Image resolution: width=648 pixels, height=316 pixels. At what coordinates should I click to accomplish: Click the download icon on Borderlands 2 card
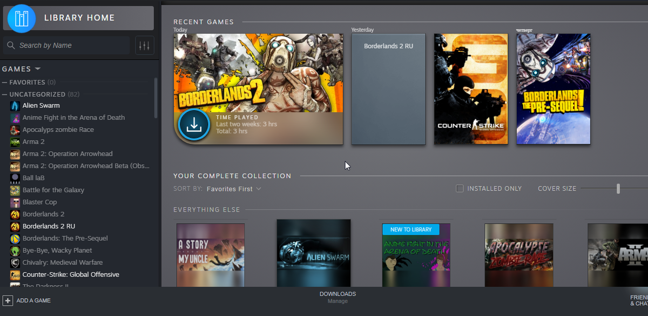click(x=193, y=125)
